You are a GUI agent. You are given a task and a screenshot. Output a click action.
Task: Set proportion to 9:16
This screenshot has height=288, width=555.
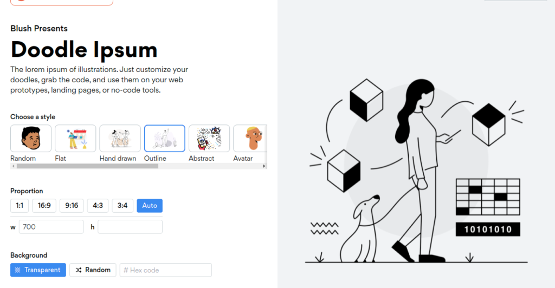pyautogui.click(x=72, y=206)
